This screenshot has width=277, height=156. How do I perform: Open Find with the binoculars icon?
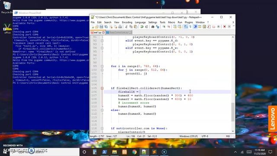point(153,27)
